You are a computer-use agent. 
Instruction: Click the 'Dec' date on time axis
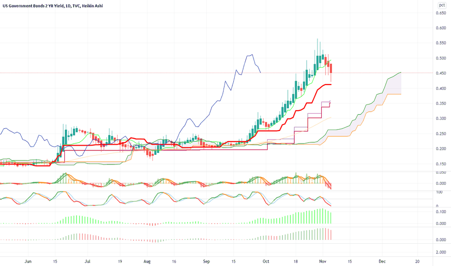click(382, 261)
